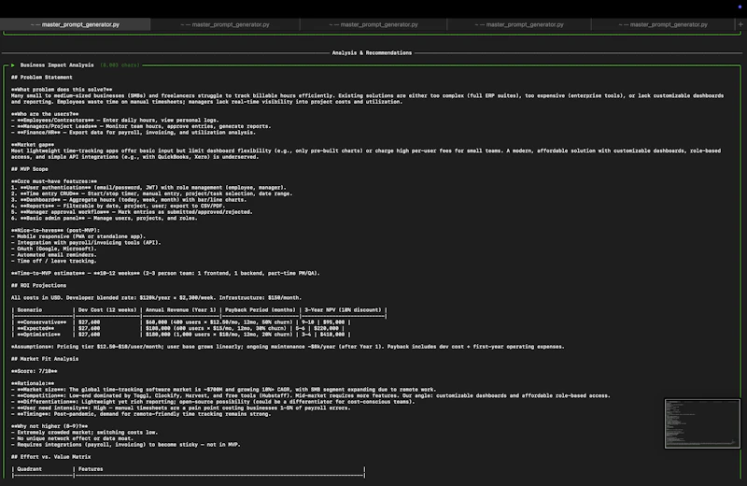The image size is (747, 486).
Task: Click the "## MVP Scope" heading
Action: 30,169
